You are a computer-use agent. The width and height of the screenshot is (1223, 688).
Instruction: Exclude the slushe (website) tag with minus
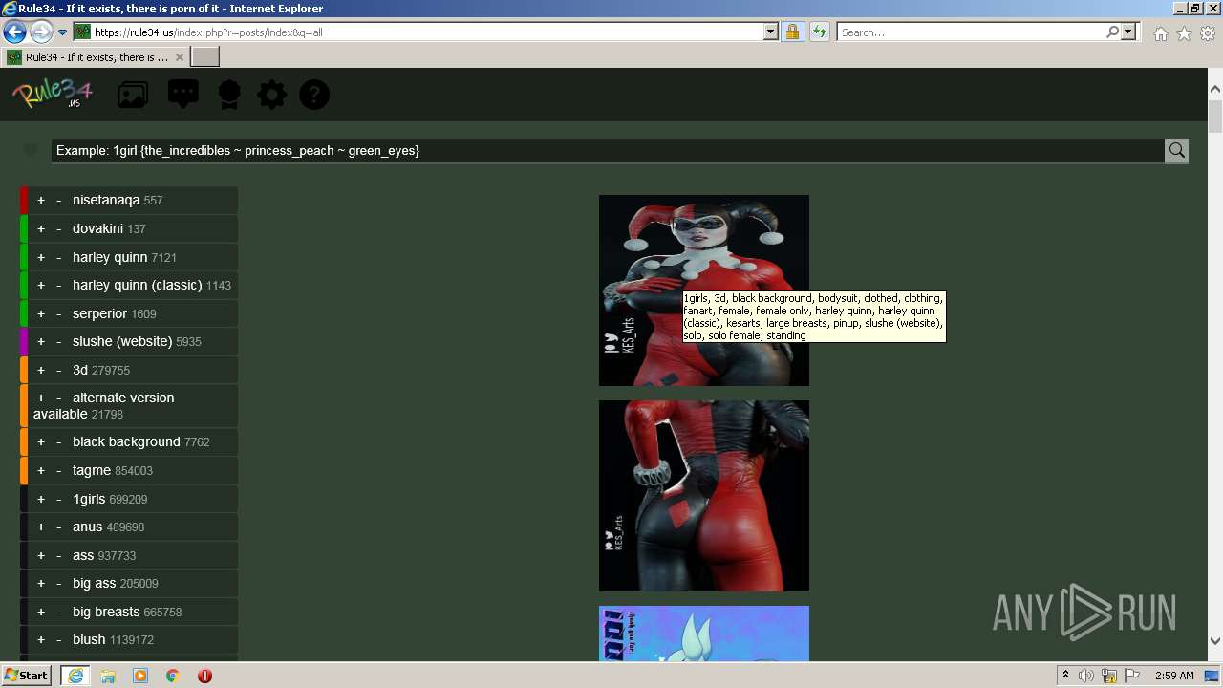[58, 341]
